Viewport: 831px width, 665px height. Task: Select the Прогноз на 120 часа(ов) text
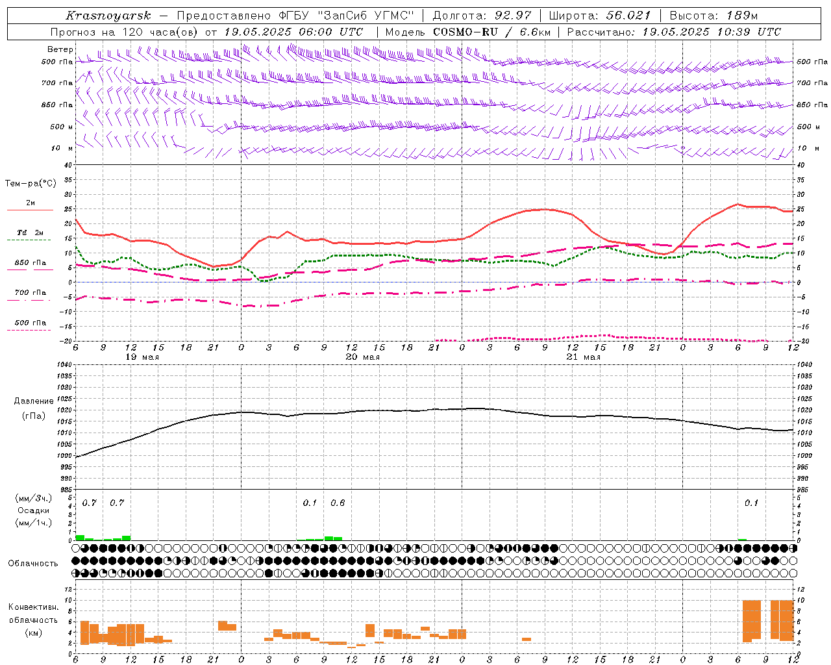pos(126,32)
